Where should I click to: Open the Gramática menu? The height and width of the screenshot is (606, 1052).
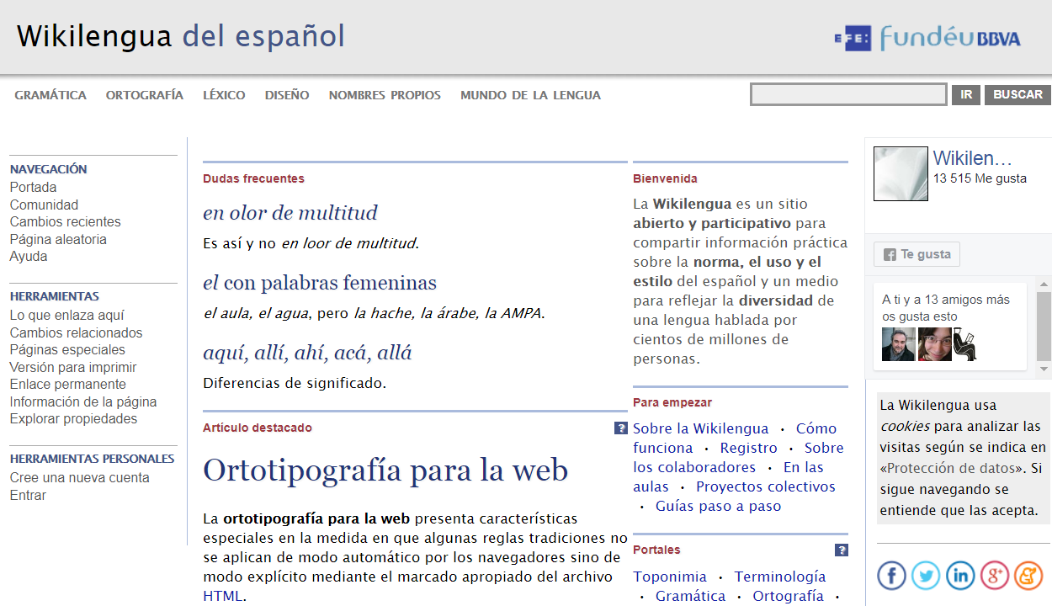(50, 95)
